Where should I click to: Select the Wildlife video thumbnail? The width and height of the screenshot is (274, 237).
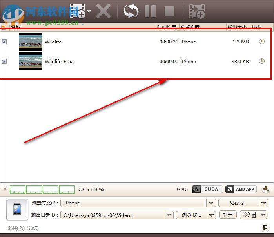pos(31,42)
